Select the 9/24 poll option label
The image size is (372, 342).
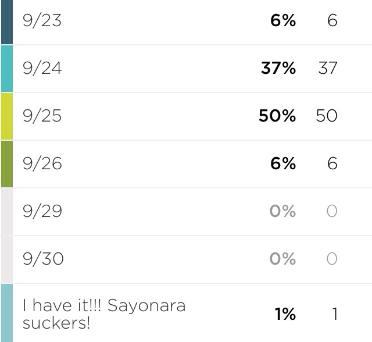click(42, 69)
